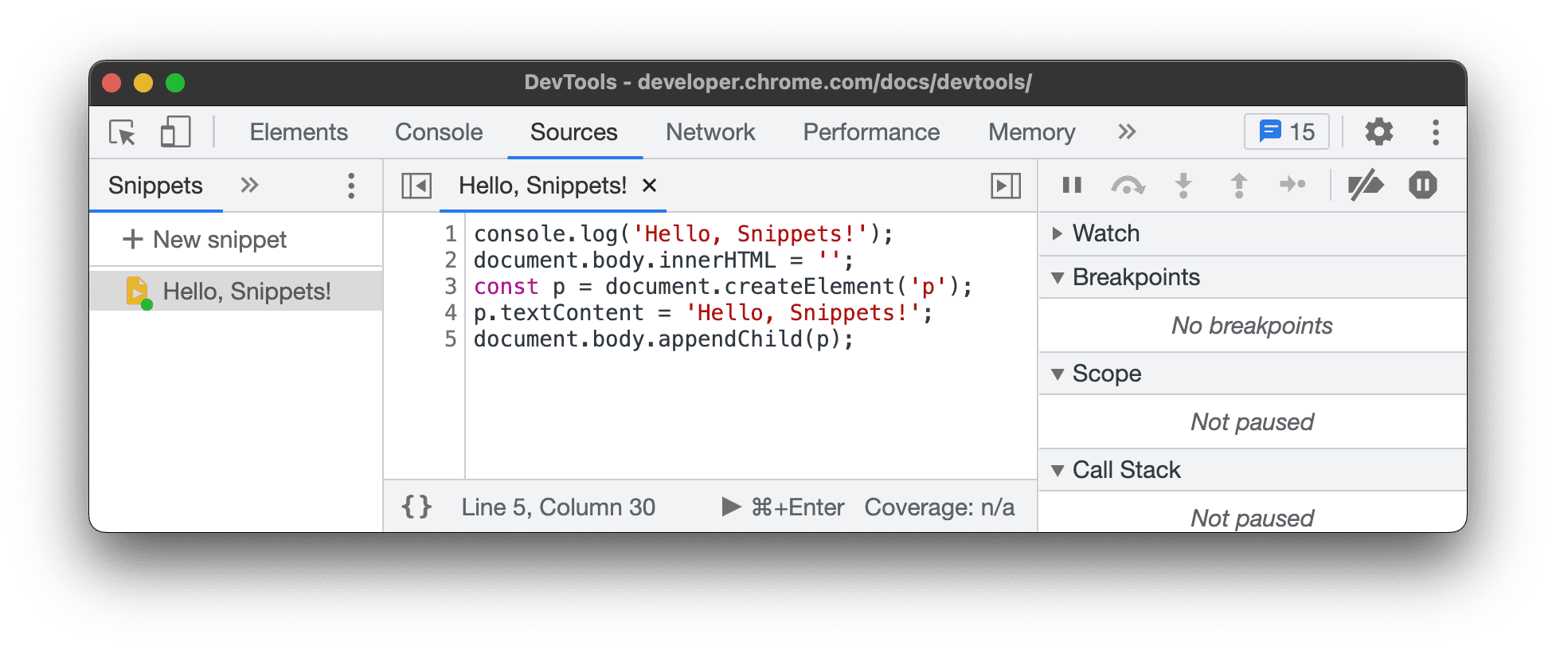The image size is (1556, 650).
Task: Open DevTools settings gear
Action: (x=1378, y=132)
